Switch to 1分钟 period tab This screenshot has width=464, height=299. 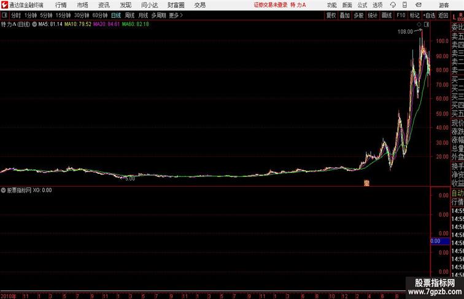(x=31, y=15)
